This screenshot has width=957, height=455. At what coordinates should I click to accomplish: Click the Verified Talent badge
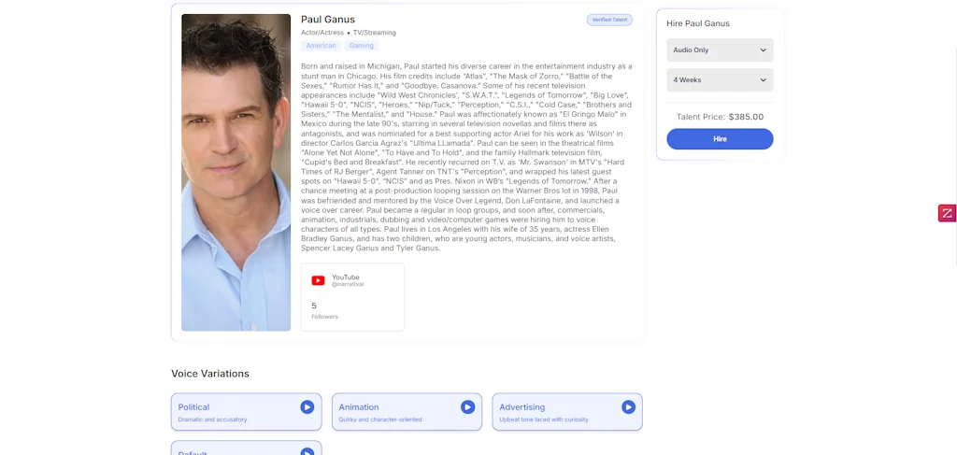[x=609, y=20]
